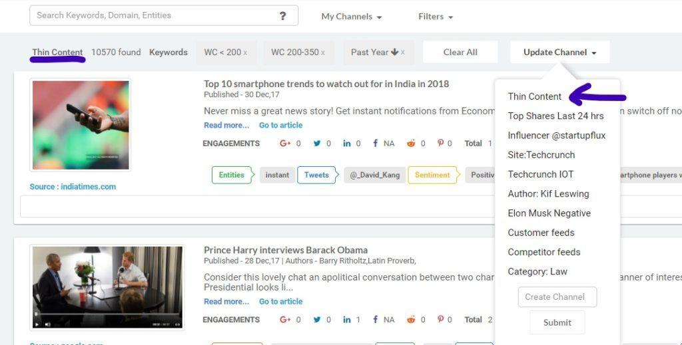The image size is (682, 345).
Task: Click the blue Tweets tag
Action: point(317,175)
